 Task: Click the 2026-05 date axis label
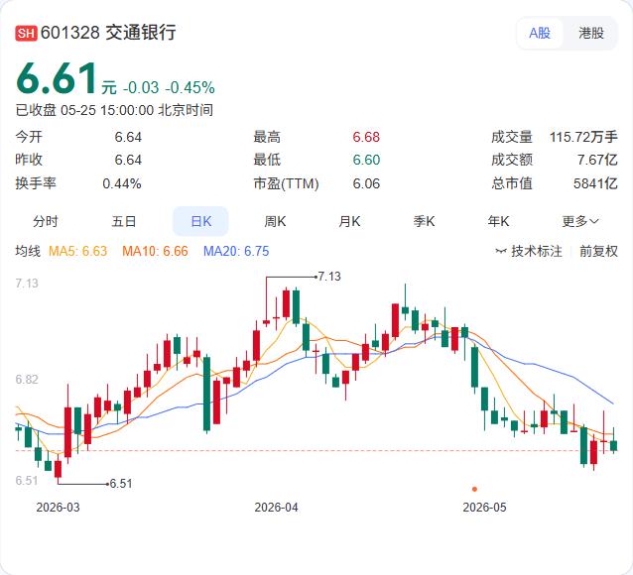[484, 508]
